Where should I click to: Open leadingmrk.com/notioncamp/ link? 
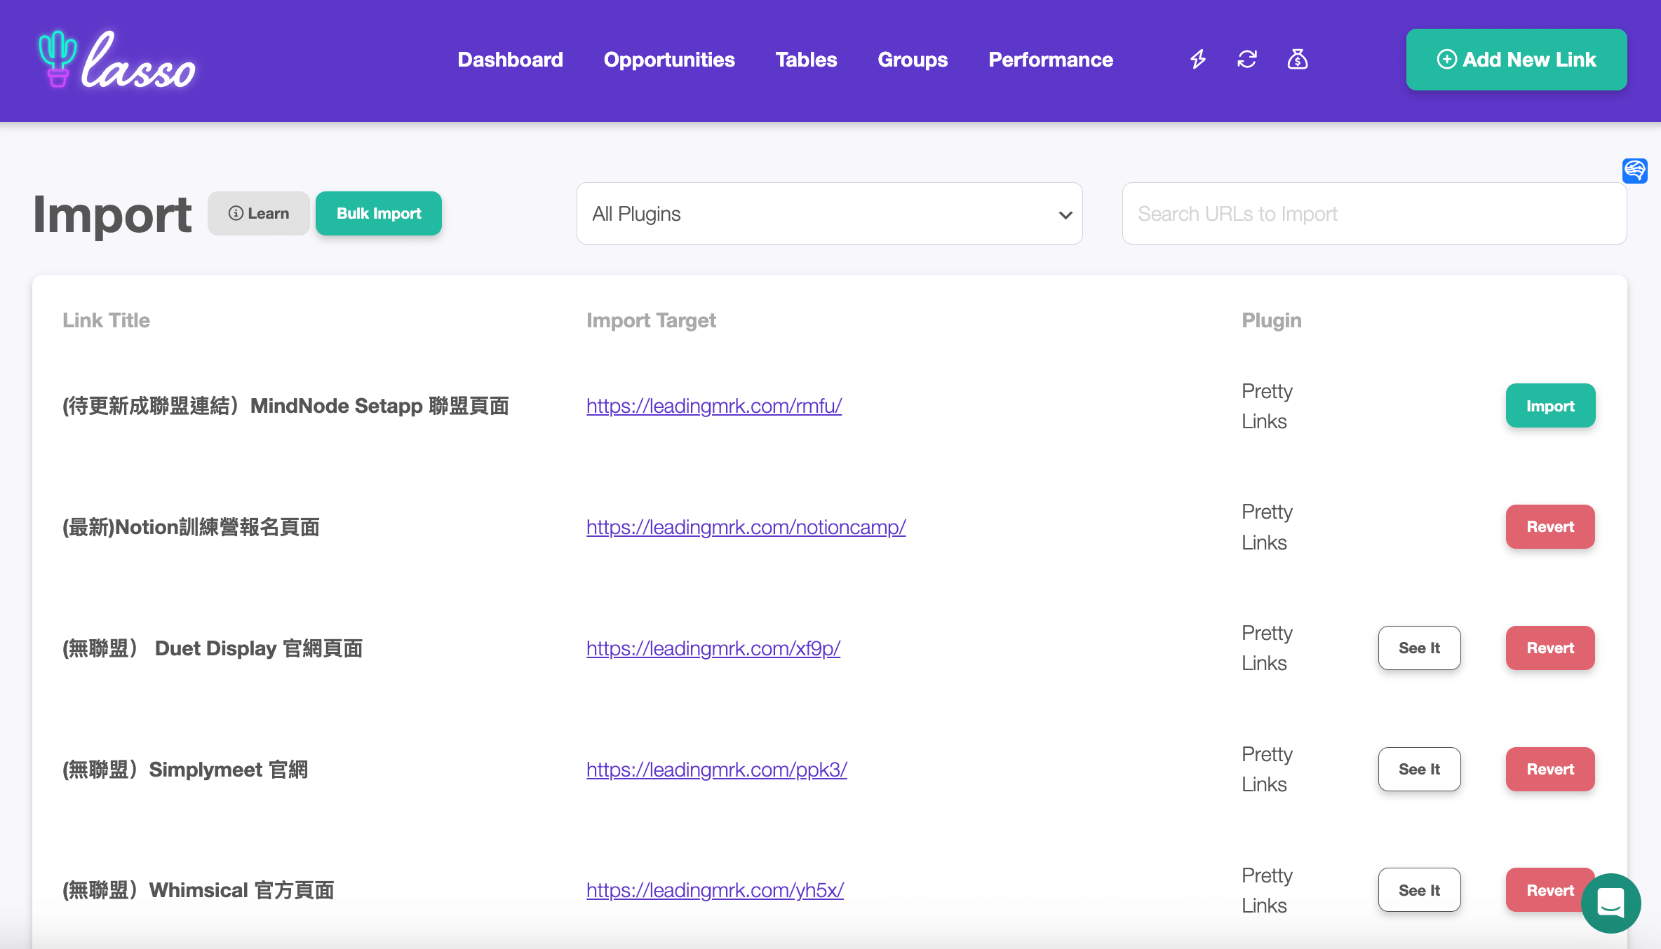(x=746, y=527)
